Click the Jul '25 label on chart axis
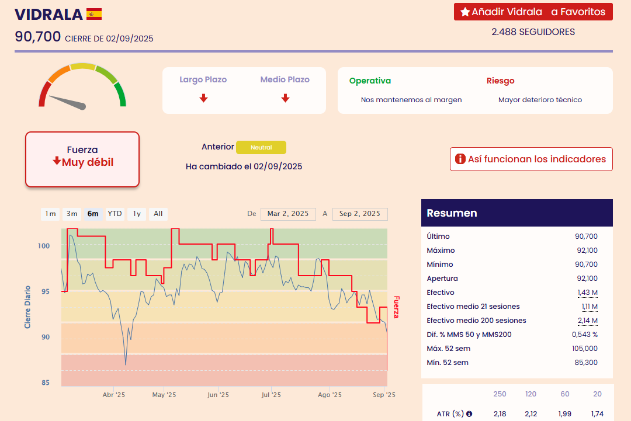Viewport: 631px width, 421px height. click(x=271, y=395)
